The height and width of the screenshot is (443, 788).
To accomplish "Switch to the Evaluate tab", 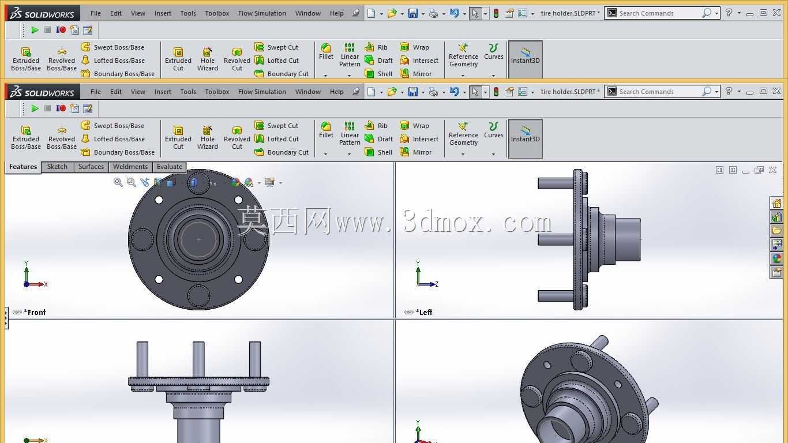I will 170,167.
